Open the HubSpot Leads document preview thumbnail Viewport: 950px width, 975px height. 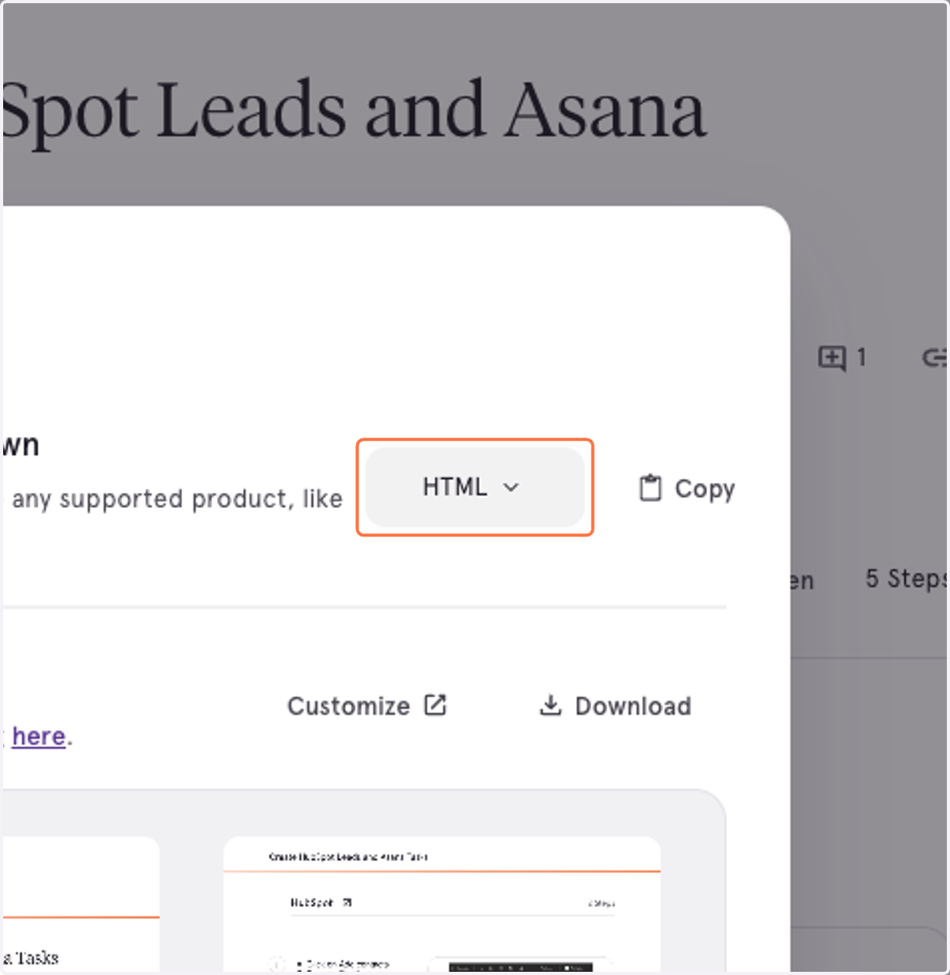tap(442, 905)
